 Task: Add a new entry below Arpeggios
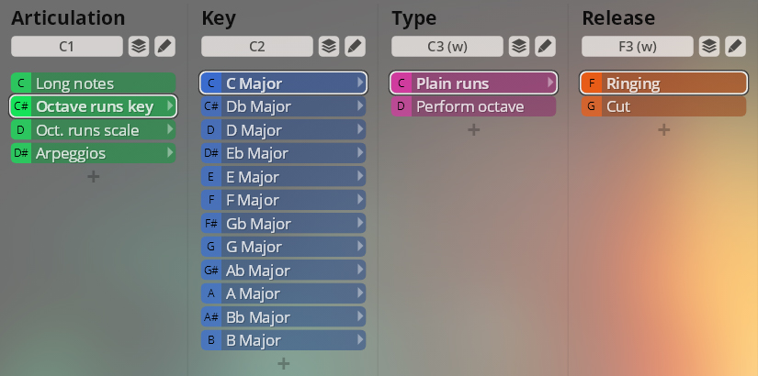(94, 177)
